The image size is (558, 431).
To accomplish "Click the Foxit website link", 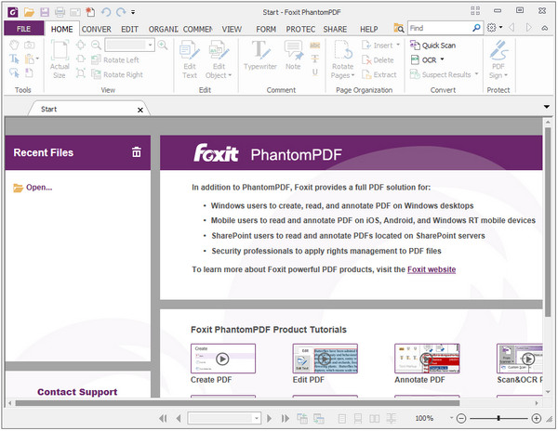I will click(x=431, y=269).
